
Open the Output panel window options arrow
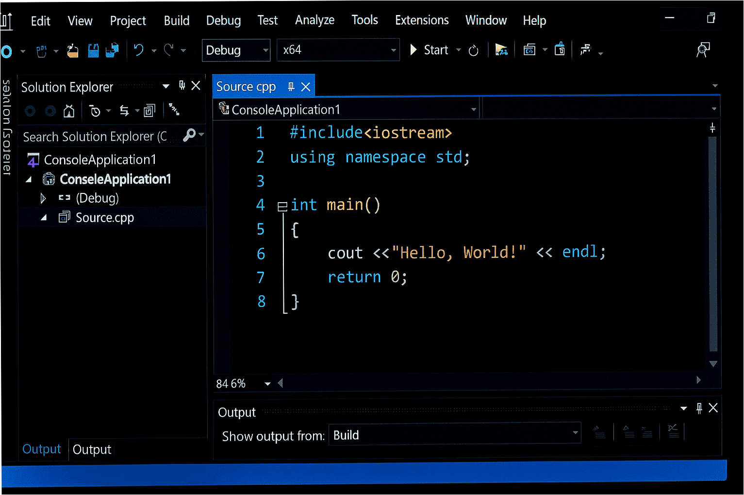(x=684, y=408)
